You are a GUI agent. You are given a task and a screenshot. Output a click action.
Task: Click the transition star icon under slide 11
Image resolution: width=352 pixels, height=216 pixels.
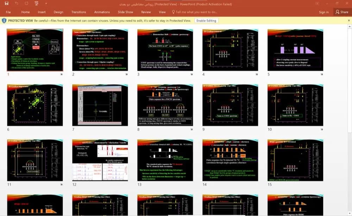(61, 184)
